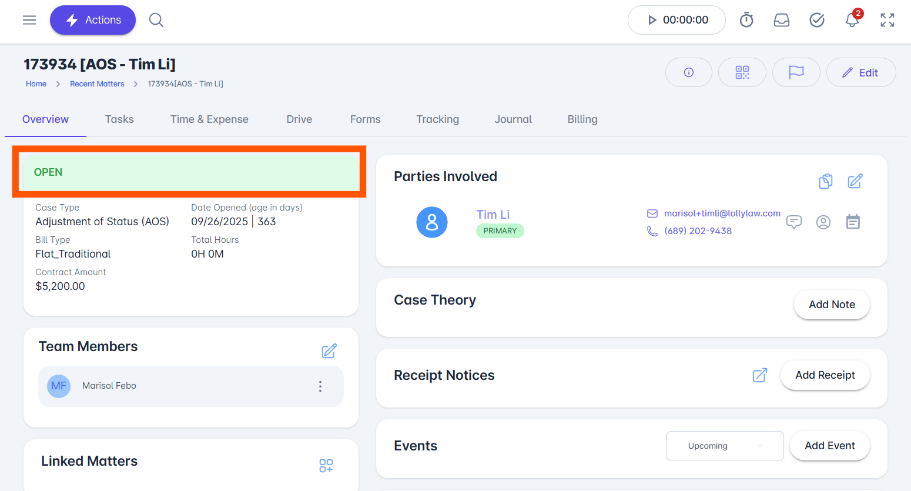
Task: View the Journal tab
Action: click(x=513, y=119)
